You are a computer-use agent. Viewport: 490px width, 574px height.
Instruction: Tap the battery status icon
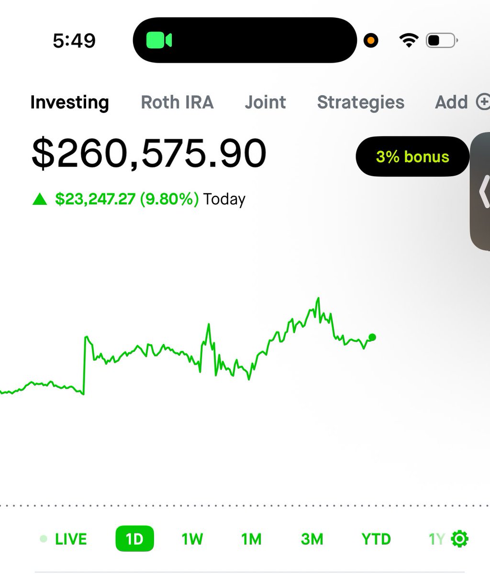pyautogui.click(x=442, y=41)
